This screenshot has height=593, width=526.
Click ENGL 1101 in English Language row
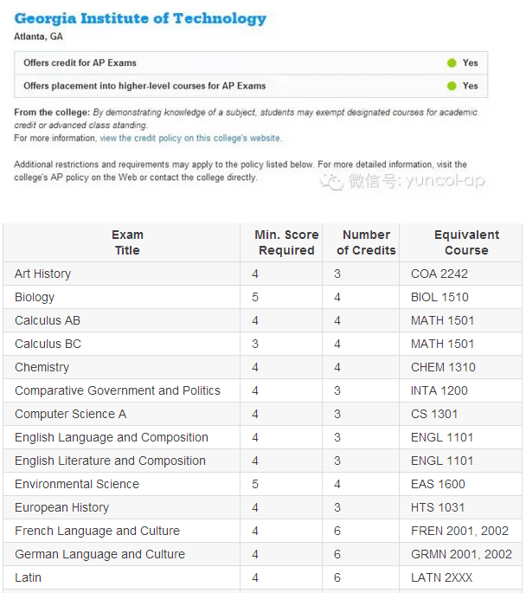click(442, 437)
